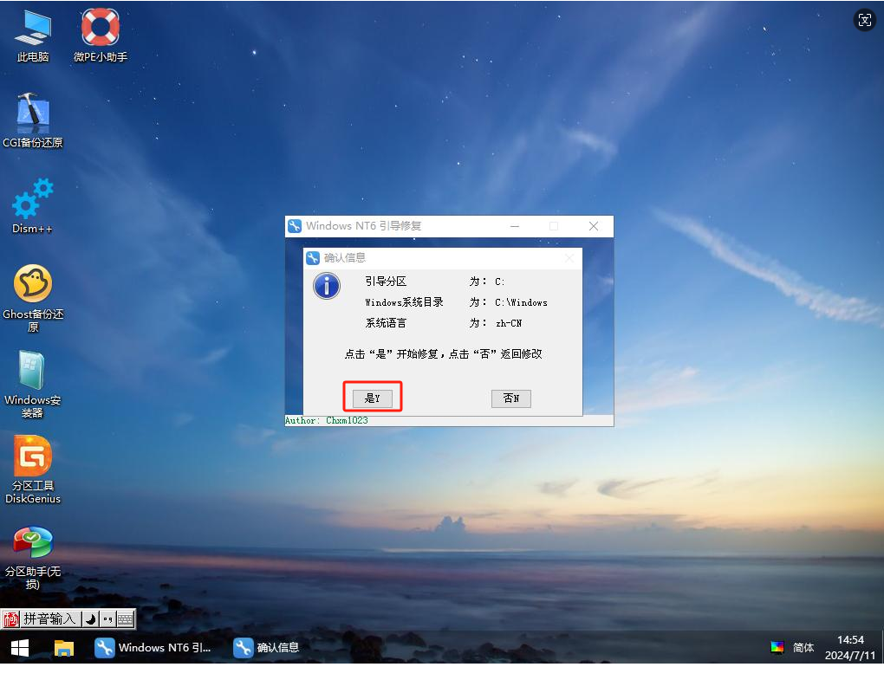Open the 微PE小助手 lifebuoy icon
The height and width of the screenshot is (680, 884).
click(x=101, y=29)
